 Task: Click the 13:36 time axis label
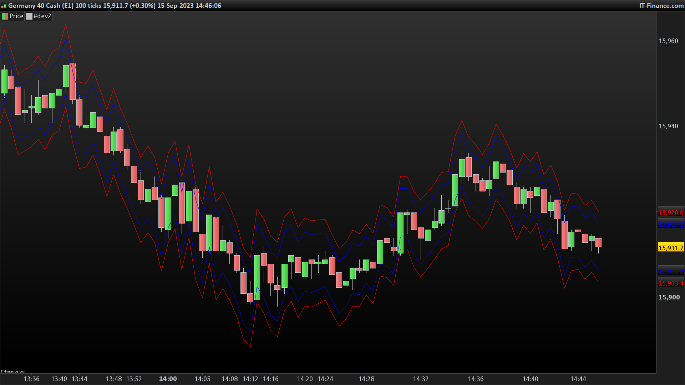pyautogui.click(x=31, y=379)
